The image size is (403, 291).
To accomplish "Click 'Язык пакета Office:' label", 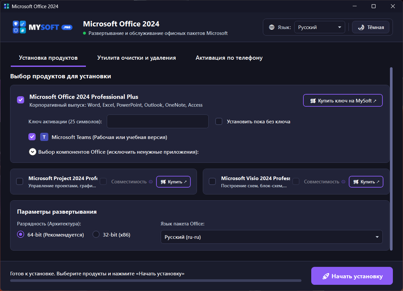I will [x=183, y=224].
